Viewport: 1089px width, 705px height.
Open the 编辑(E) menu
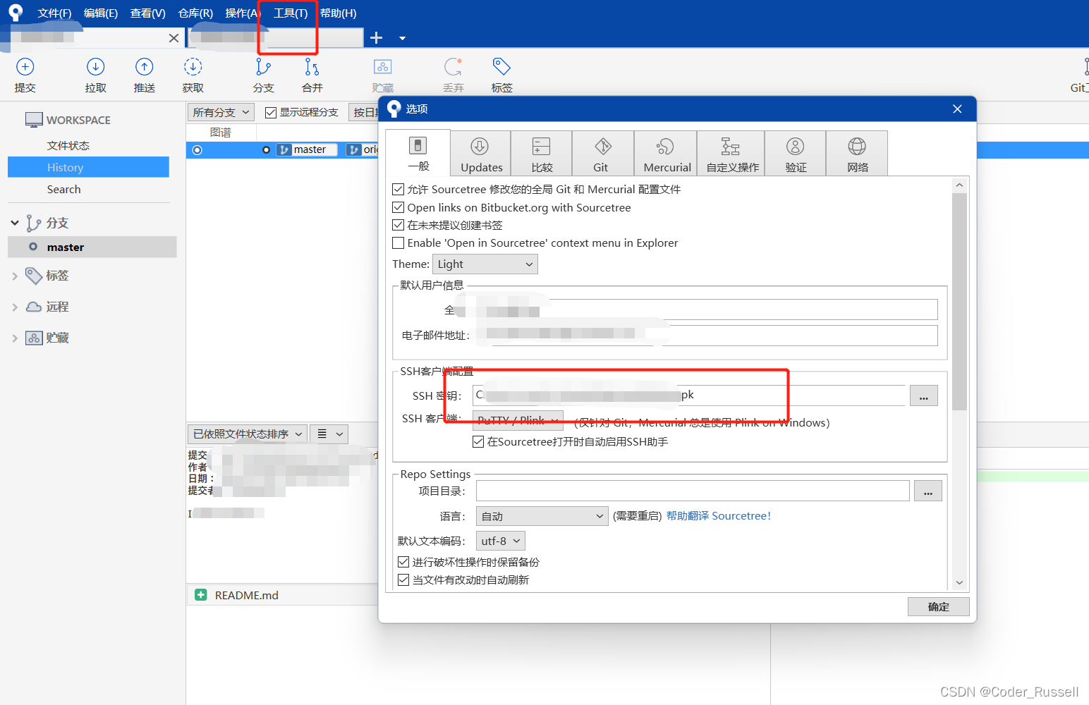coord(101,13)
